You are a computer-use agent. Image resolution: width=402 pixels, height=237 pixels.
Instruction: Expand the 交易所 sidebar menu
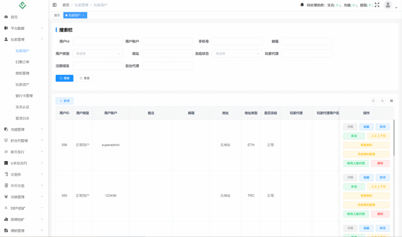24,174
